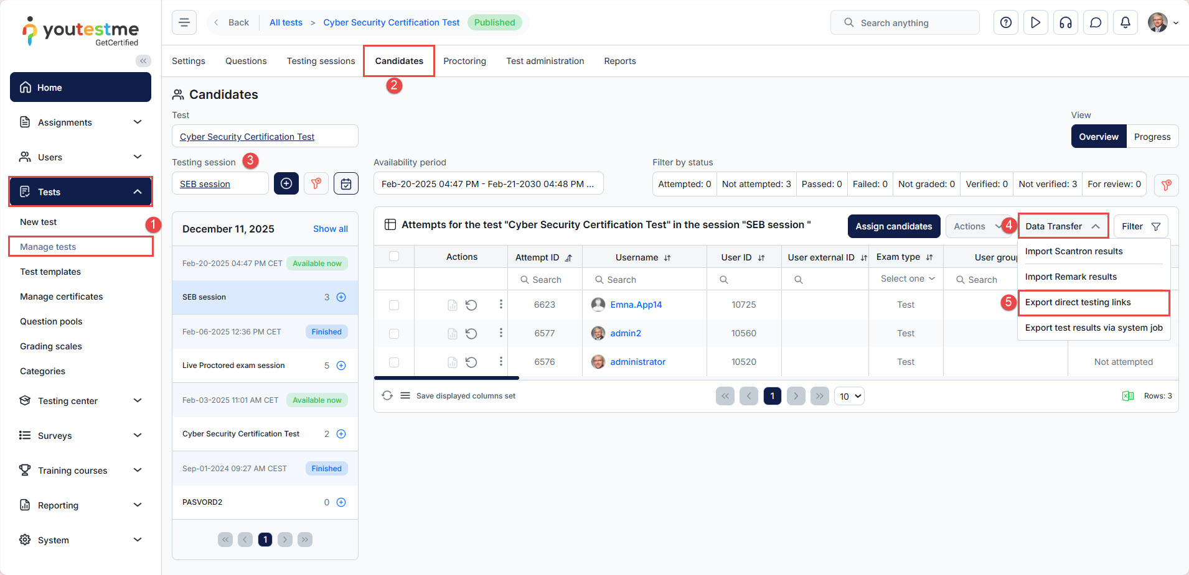Open the Exam type Select one dropdown
1189x575 pixels.
(906, 279)
